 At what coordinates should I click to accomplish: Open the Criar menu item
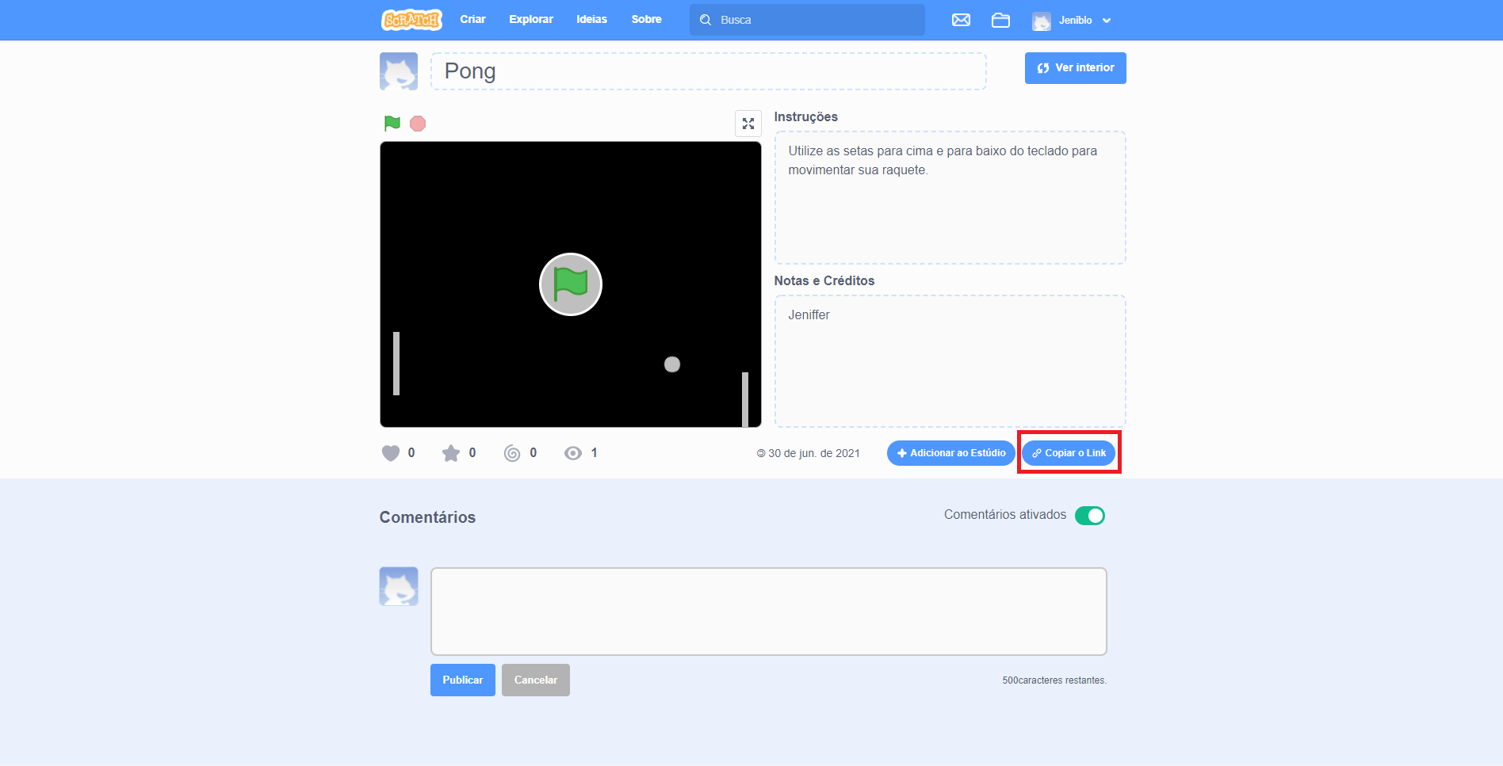click(x=472, y=20)
